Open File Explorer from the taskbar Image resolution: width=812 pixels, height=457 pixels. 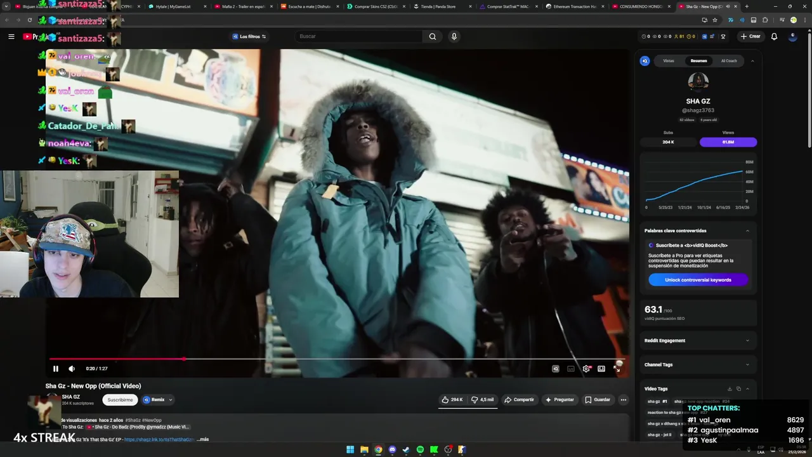(364, 449)
